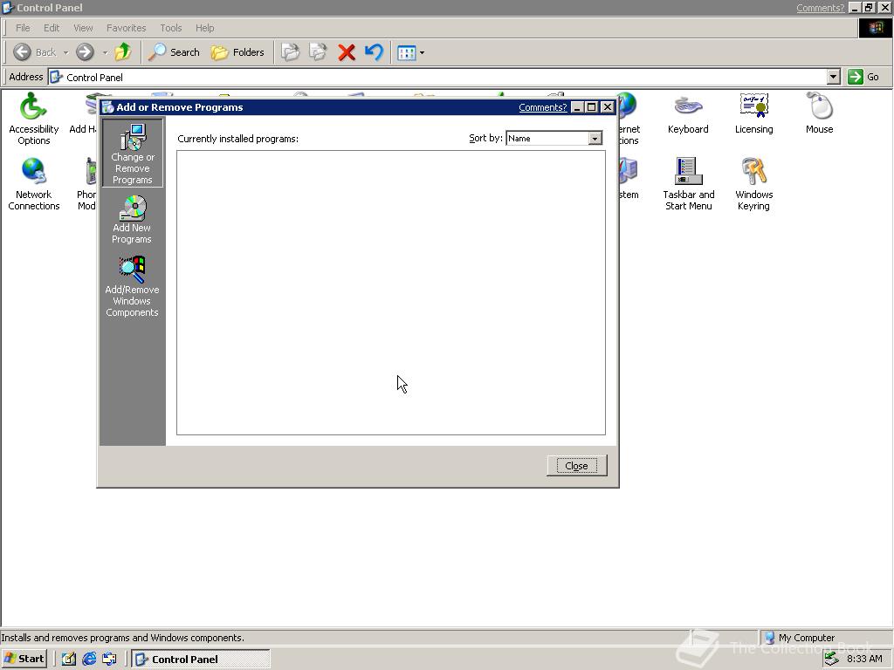Viewport: 894px width, 670px height.
Task: Click the Views toolbar icon
Action: (407, 53)
